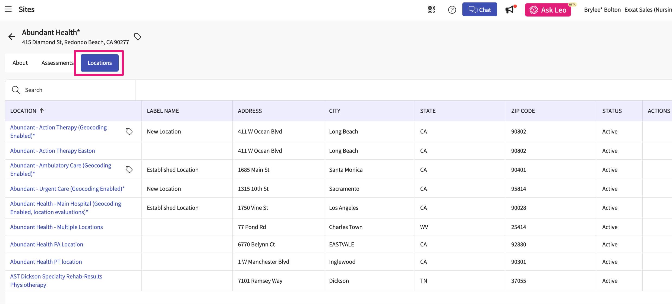Open the Chat button
The image size is (672, 304).
tap(479, 10)
